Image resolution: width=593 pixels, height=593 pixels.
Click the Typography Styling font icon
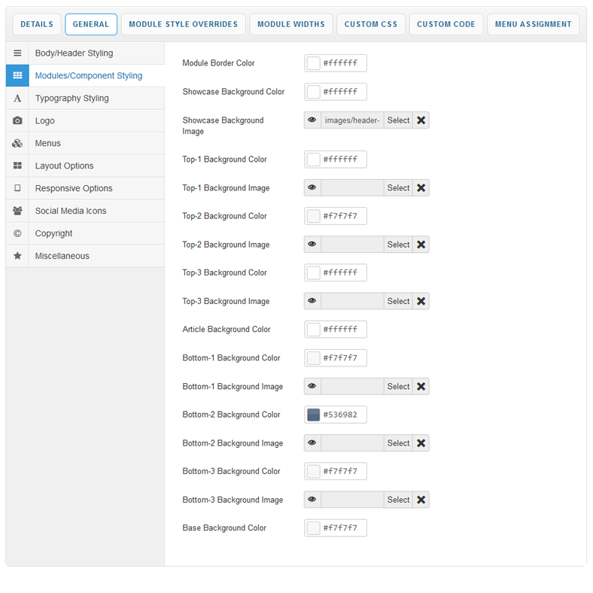[17, 99]
